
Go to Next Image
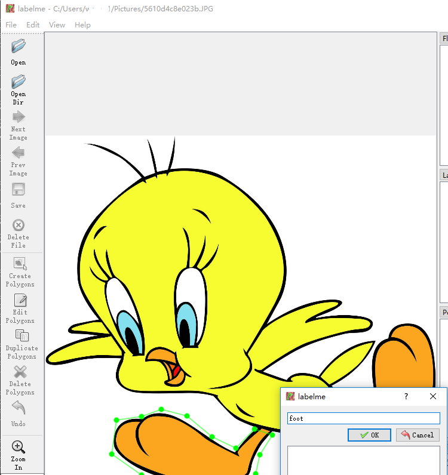pyautogui.click(x=18, y=125)
